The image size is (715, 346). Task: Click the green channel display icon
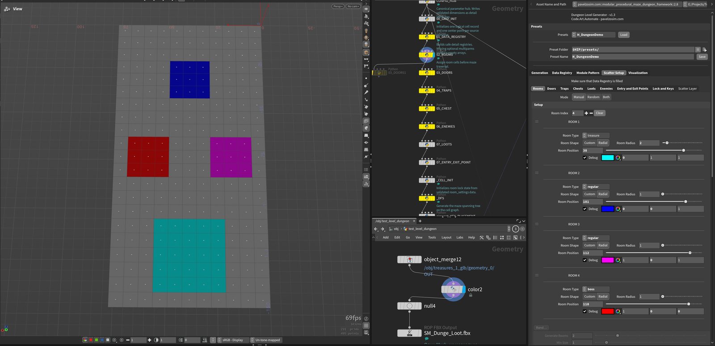[x=96, y=340]
